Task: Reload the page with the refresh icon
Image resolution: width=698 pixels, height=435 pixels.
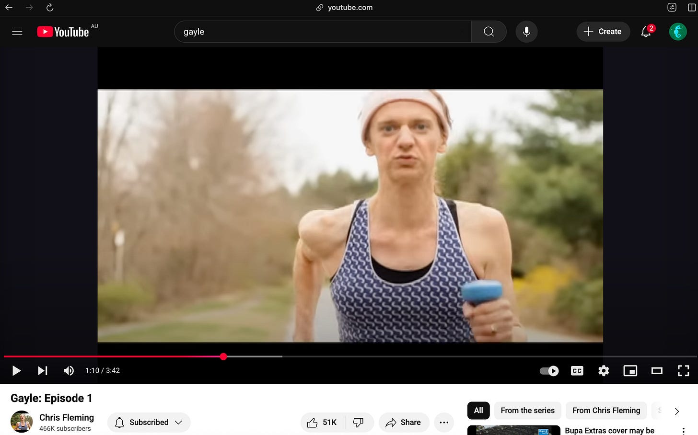Action: click(50, 7)
